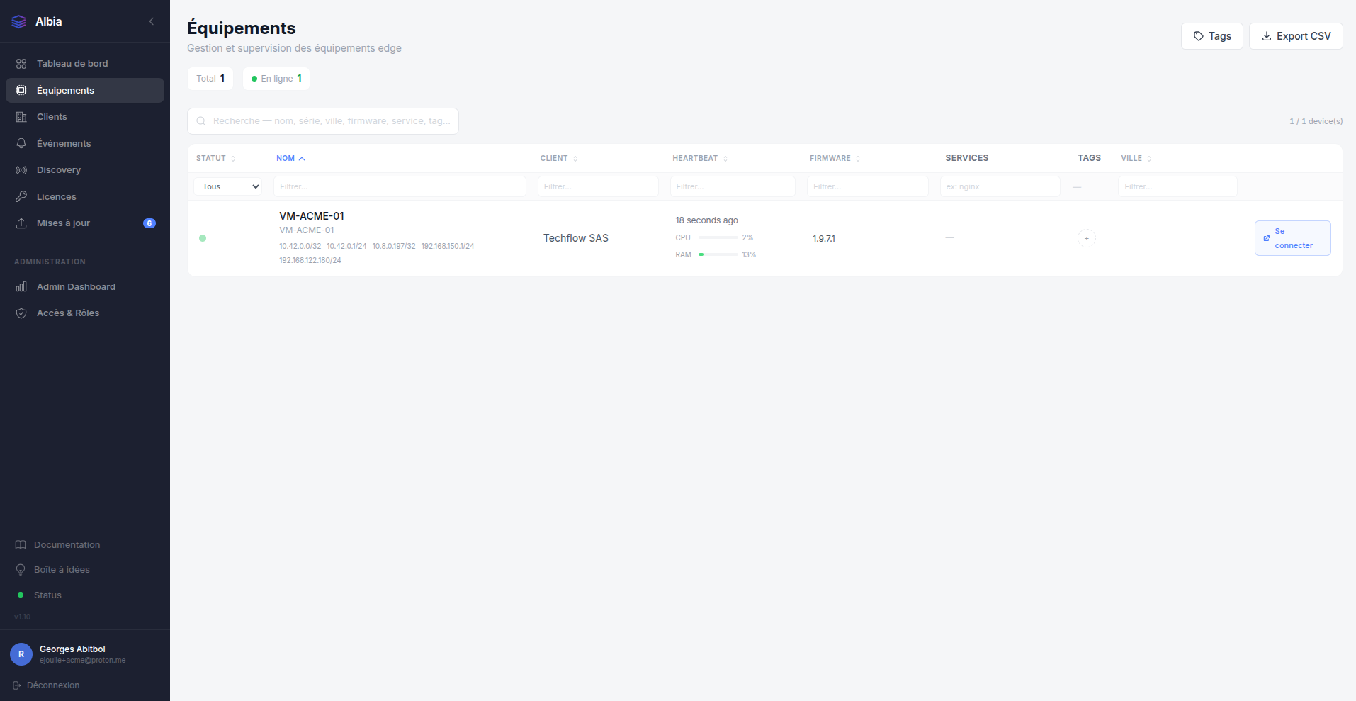Click the NOM filter input
Image resolution: width=1356 pixels, height=701 pixels.
[400, 186]
